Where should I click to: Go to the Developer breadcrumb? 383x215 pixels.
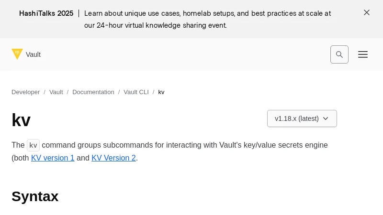tap(25, 92)
